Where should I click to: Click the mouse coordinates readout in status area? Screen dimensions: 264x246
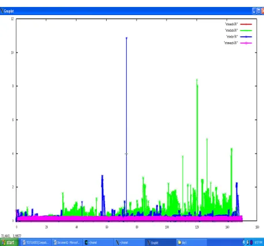pyautogui.click(x=11, y=236)
